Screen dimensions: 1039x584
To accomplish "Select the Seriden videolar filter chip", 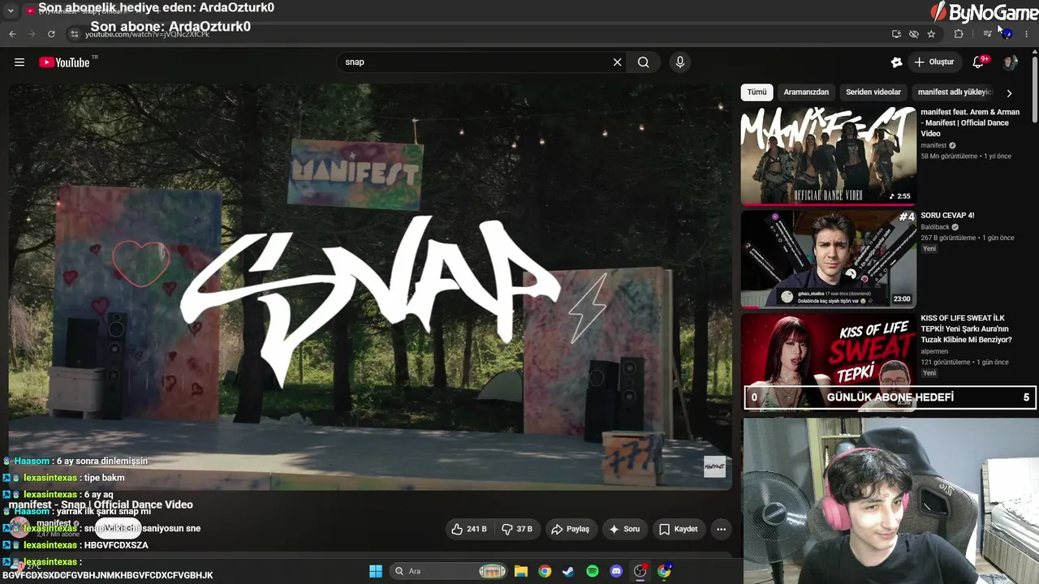I will [873, 92].
